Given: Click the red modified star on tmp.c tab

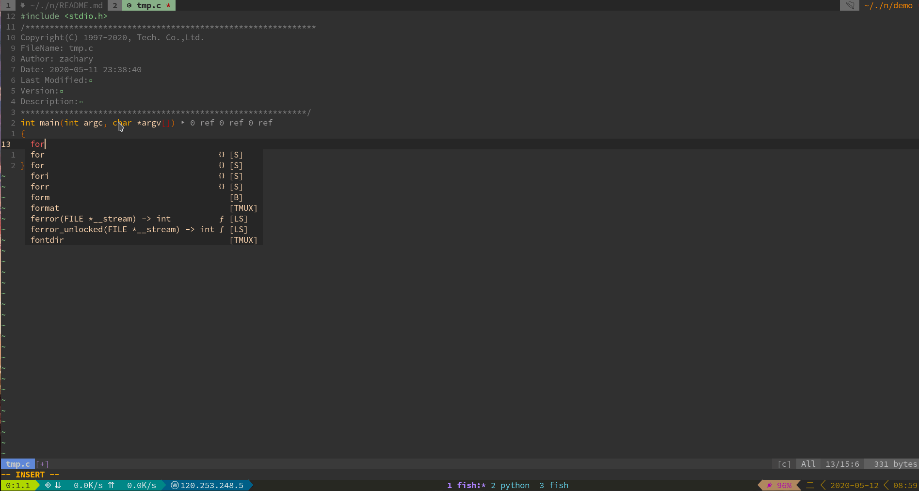Looking at the screenshot, I should 168,5.
